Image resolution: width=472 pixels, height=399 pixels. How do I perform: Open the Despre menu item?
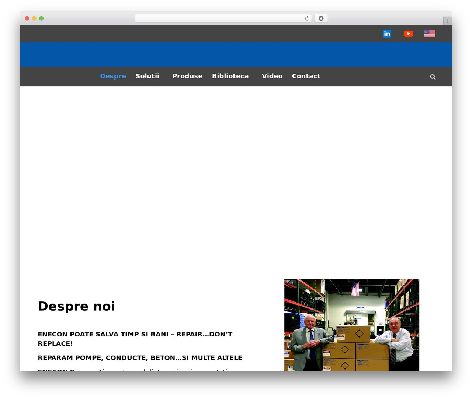coord(113,76)
